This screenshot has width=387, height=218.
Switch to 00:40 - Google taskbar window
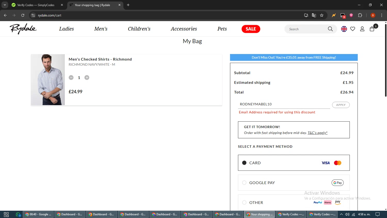tap(38, 214)
